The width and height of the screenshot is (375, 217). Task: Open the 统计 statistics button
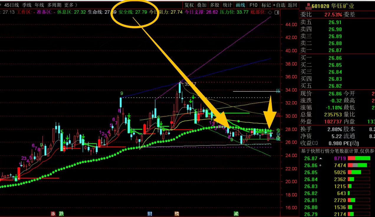pyautogui.click(x=227, y=5)
